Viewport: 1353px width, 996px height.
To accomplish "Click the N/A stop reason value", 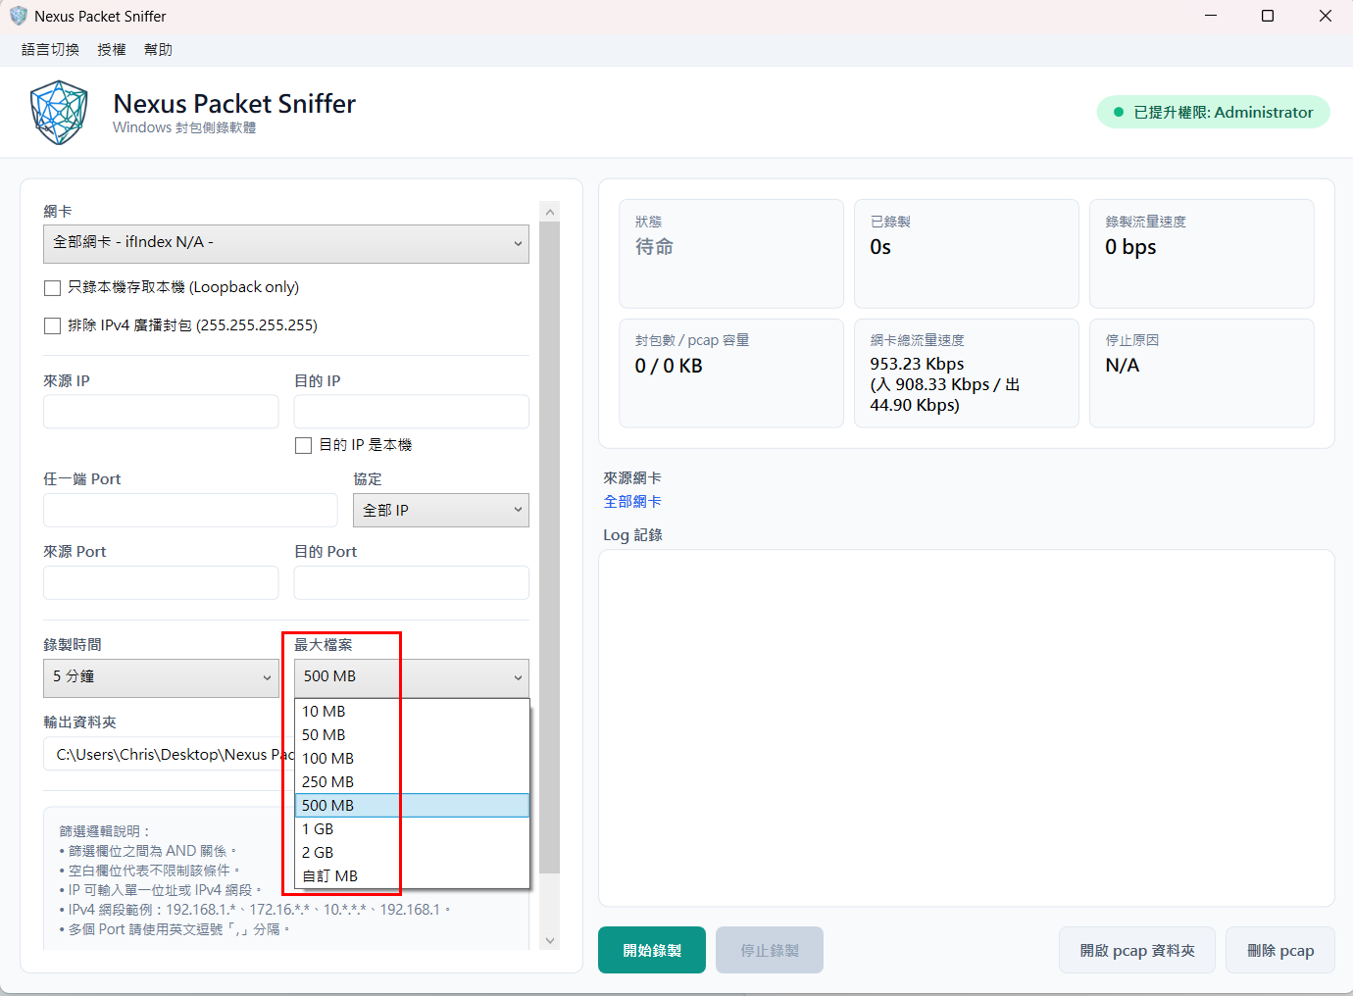I will pyautogui.click(x=1123, y=366).
